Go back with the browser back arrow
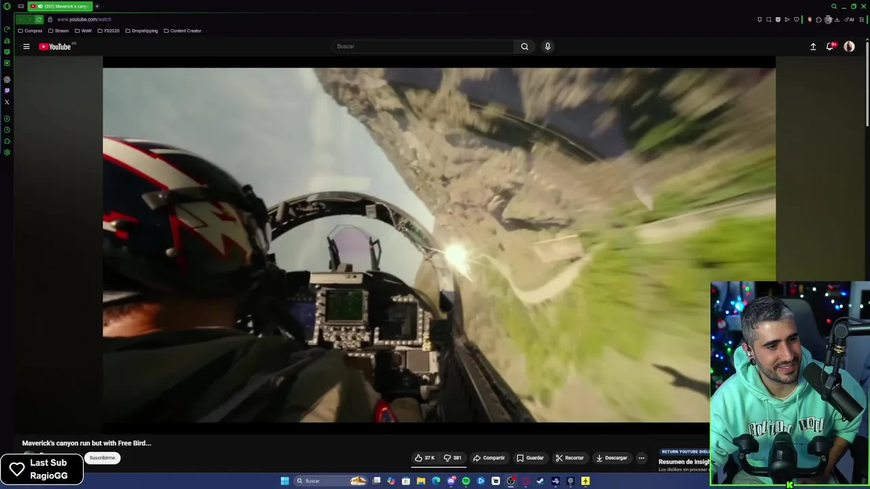This screenshot has width=870, height=489. coord(20,20)
